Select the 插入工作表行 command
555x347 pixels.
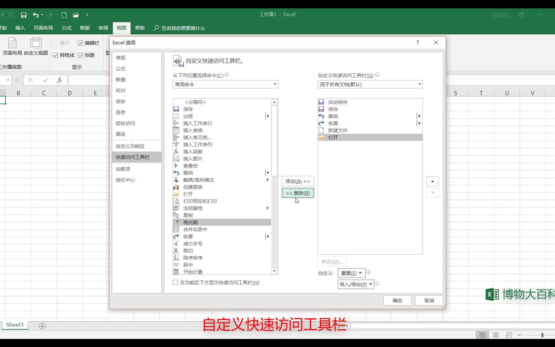[x=222, y=123]
